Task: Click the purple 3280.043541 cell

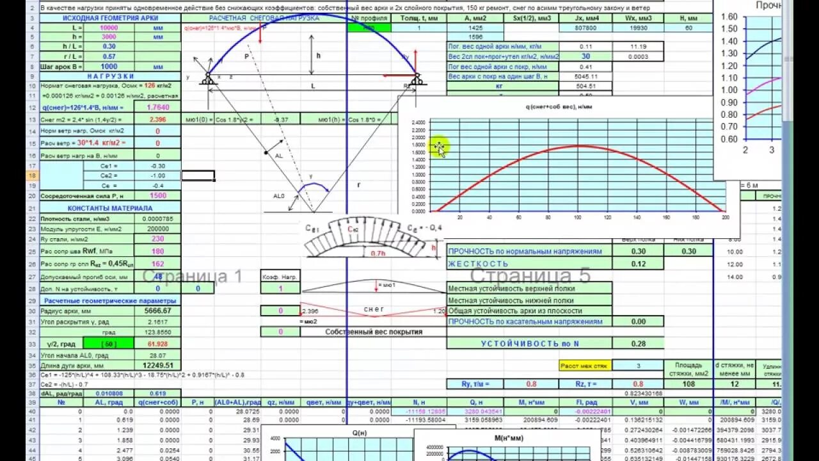Action: [476, 411]
